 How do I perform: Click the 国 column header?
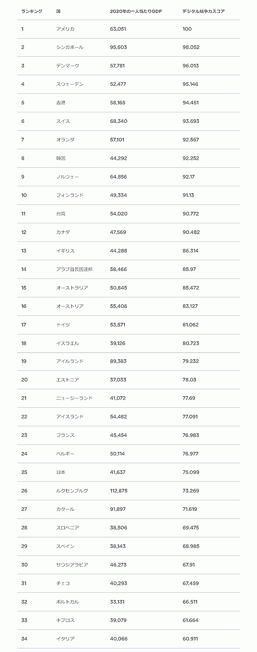[58, 11]
